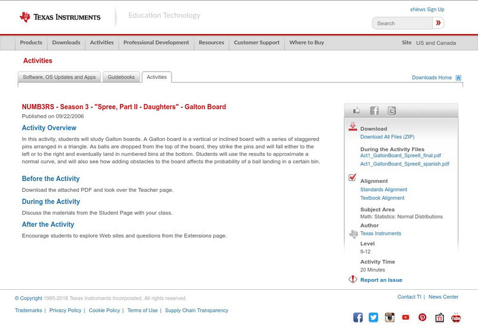The image size is (478, 328).
Task: Open the News Center link
Action: tap(443, 297)
